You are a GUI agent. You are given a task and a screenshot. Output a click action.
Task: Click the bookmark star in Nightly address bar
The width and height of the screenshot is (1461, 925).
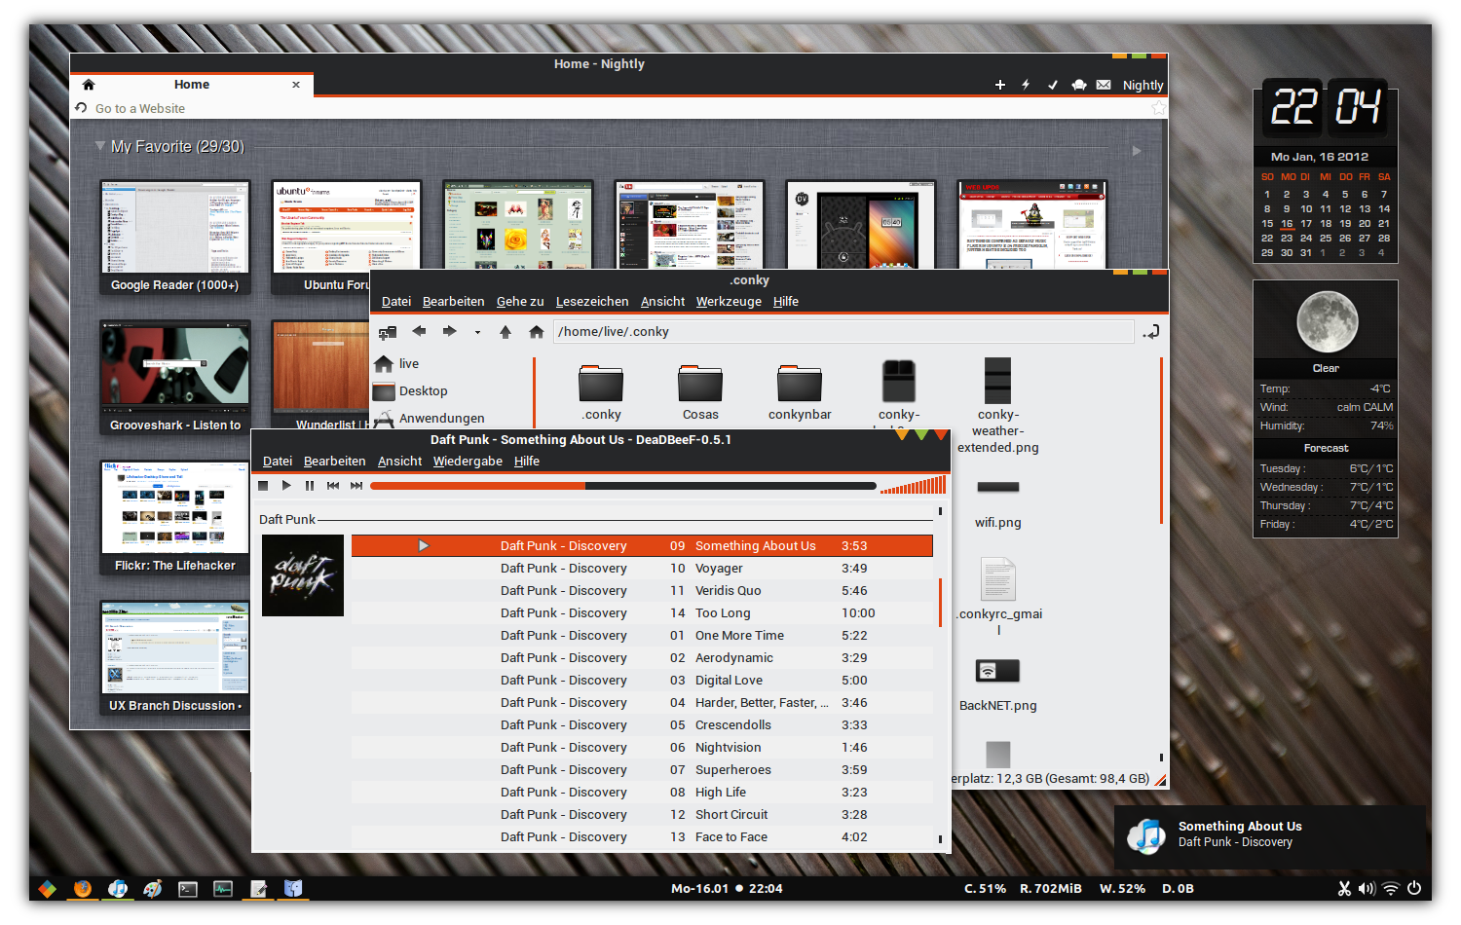[x=1158, y=108]
